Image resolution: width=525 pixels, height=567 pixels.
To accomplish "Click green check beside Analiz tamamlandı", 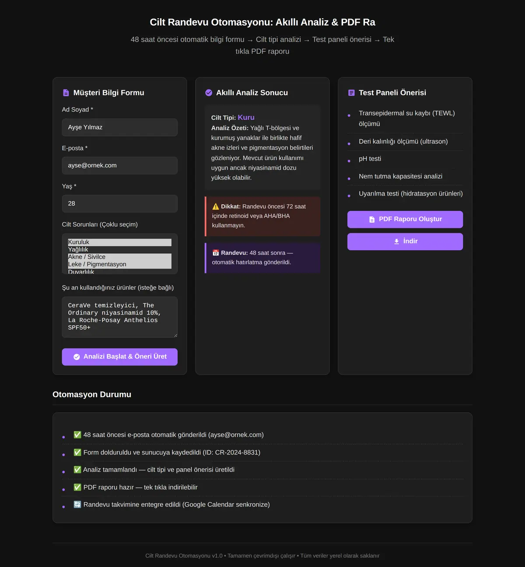I will 77,469.
